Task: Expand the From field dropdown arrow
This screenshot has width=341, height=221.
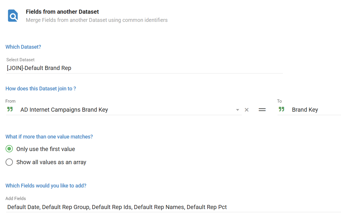Action: click(238, 110)
